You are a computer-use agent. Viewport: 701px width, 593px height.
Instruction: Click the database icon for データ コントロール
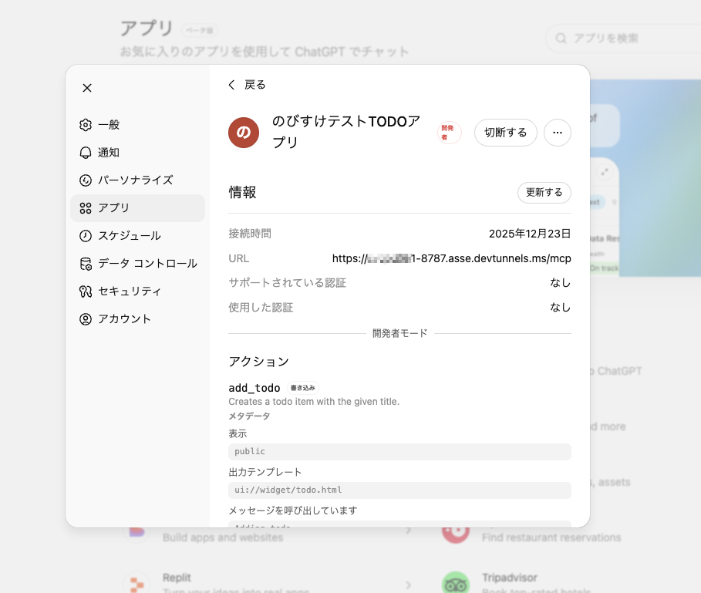click(86, 264)
